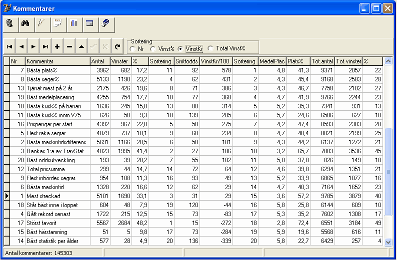Screen dimensions: 397x260
Task: Click the pencil edit toolbar icon
Action: (42, 25)
